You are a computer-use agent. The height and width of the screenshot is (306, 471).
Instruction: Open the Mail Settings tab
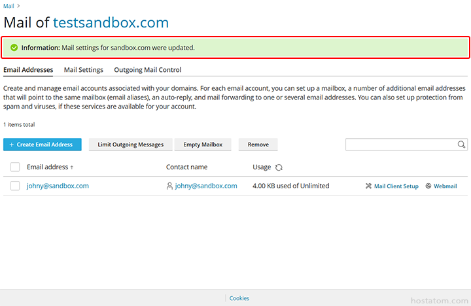coord(83,70)
